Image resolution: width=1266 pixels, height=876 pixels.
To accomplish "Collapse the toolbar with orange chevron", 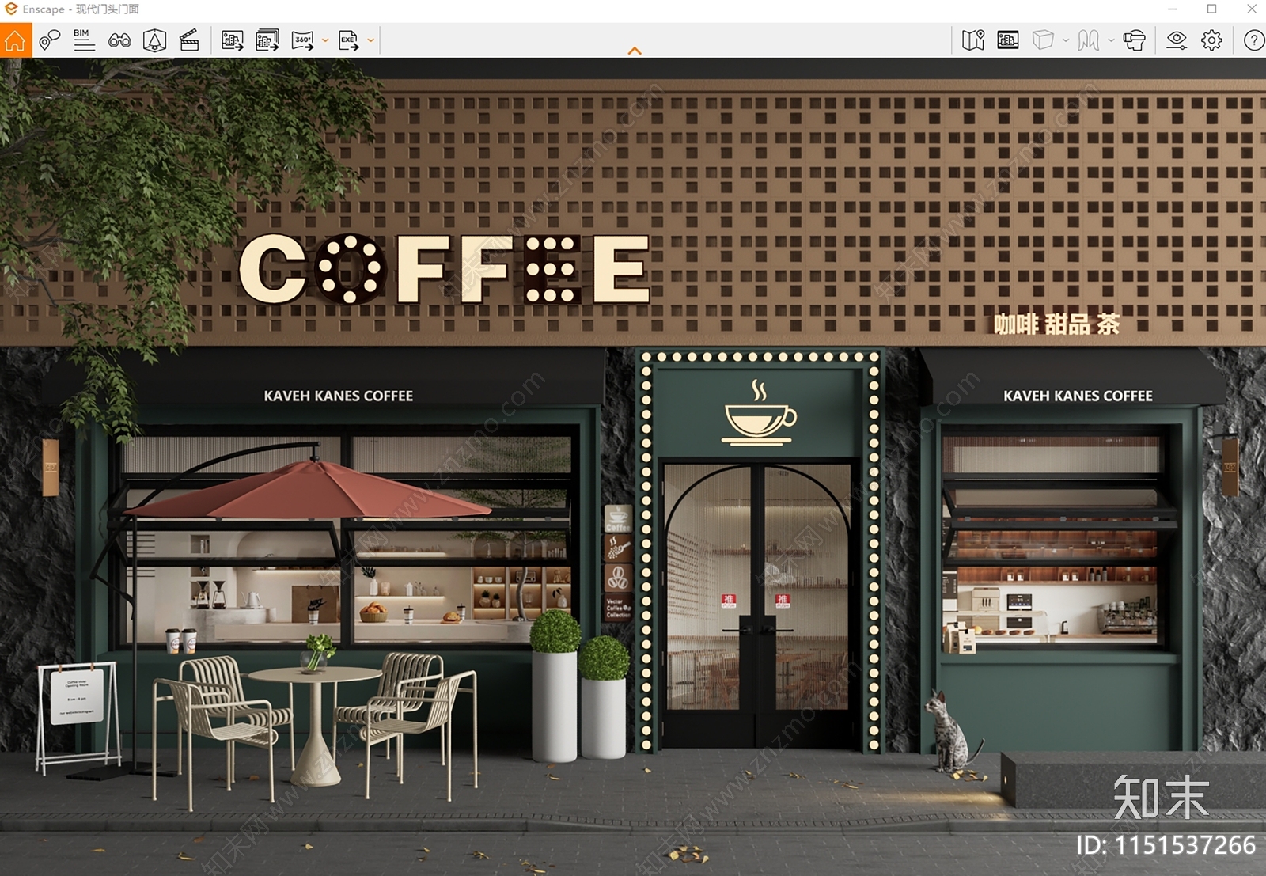I will point(635,51).
